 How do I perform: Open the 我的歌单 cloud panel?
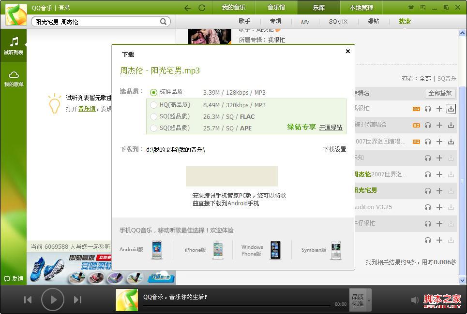point(14,79)
